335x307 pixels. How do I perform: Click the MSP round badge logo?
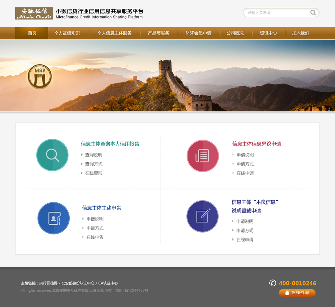tap(40, 77)
